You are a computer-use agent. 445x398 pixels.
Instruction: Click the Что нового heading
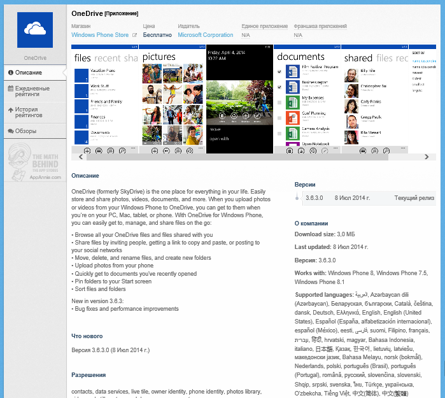[87, 336]
